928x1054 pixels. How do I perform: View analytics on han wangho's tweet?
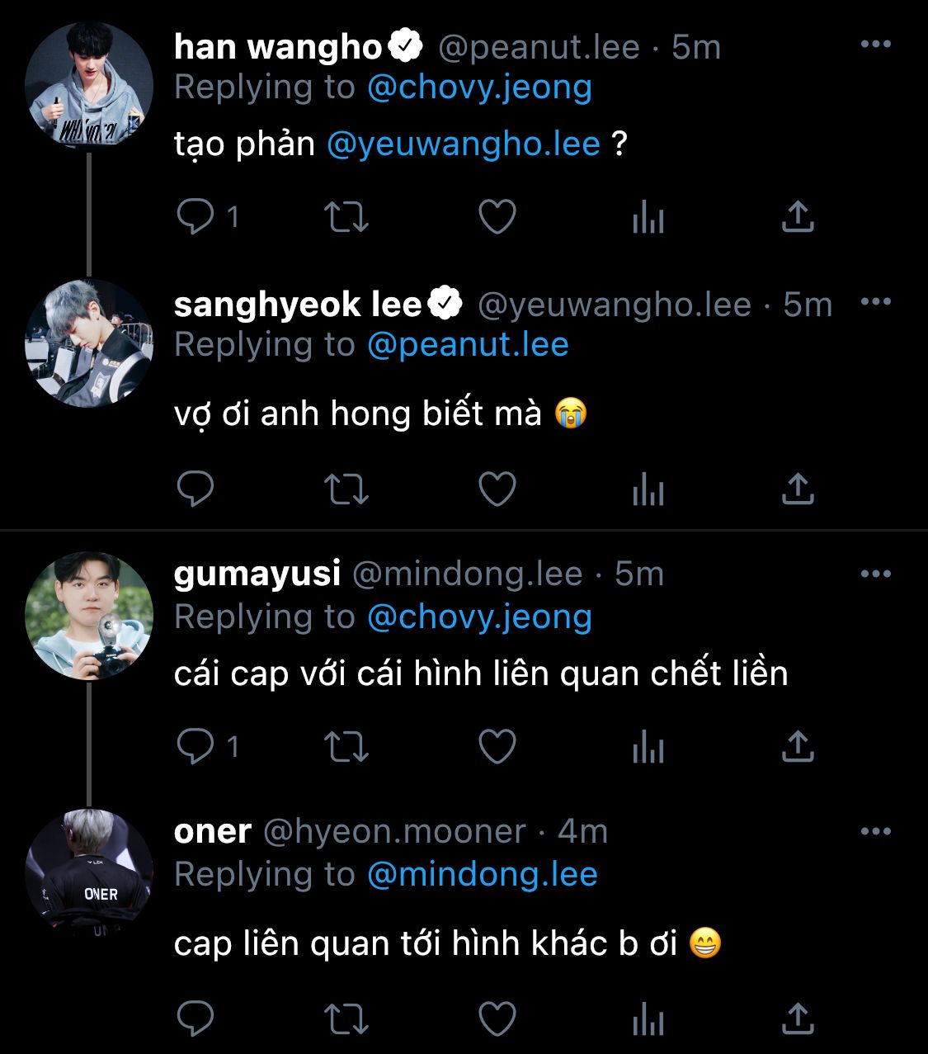coord(648,218)
